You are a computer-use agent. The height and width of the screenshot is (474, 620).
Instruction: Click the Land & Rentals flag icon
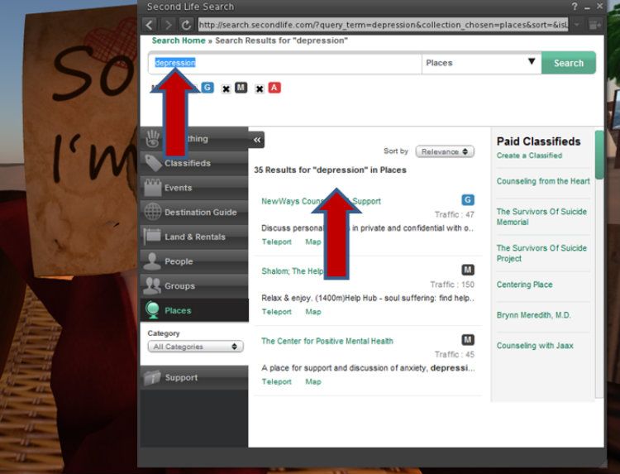(152, 237)
